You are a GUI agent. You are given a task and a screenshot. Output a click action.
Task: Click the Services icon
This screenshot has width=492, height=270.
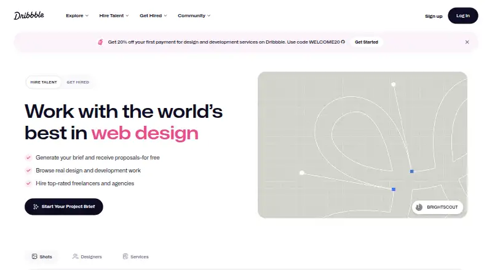125,256
